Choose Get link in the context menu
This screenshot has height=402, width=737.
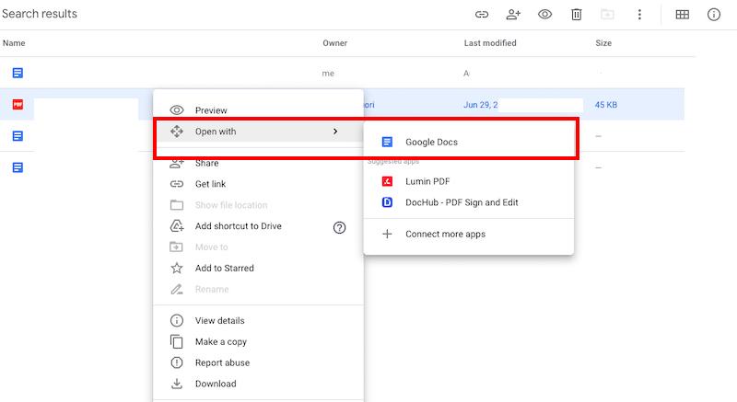point(259,184)
